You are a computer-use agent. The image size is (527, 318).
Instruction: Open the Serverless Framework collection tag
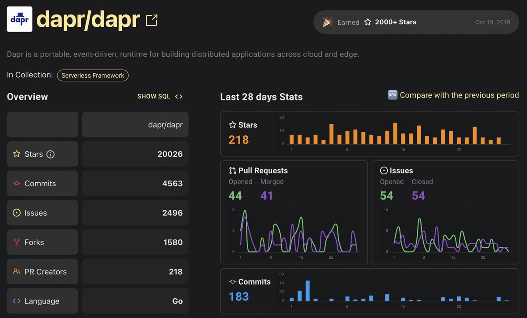[93, 76]
